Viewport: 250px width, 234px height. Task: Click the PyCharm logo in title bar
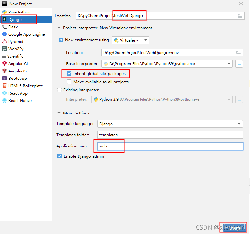click(x=4, y=4)
